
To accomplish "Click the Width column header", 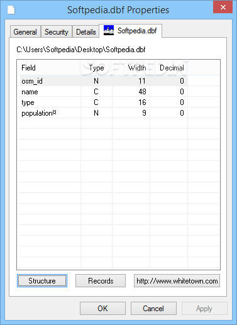I will point(131,68).
